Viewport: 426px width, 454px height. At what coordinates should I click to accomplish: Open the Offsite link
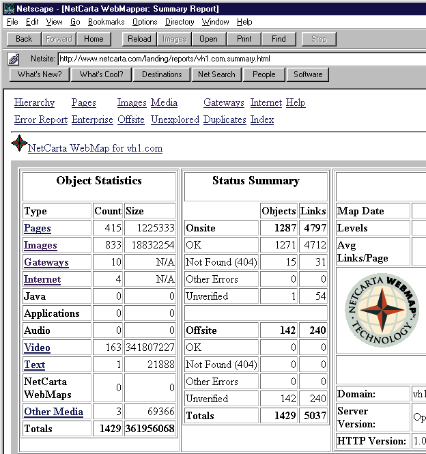tap(131, 120)
